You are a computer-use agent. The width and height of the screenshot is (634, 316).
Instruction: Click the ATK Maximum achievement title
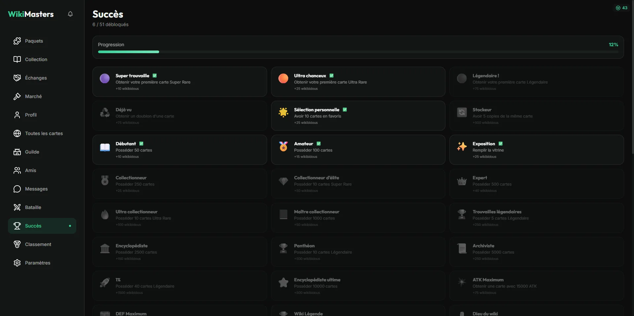point(488,280)
